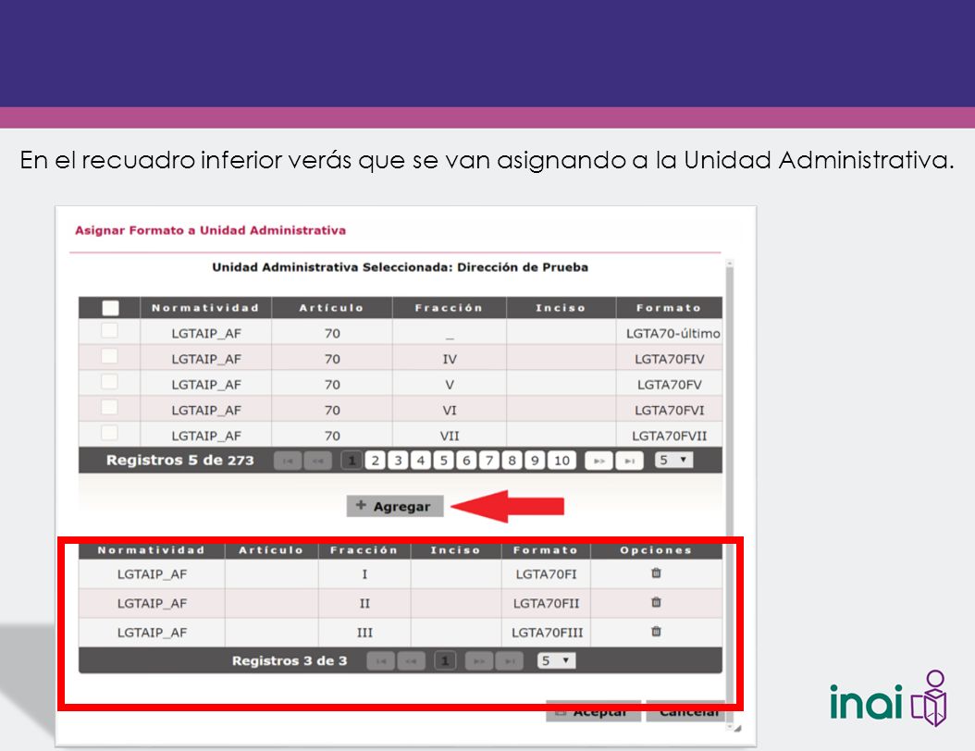Go to page 2 of the formats
Viewport: 975px width, 751px height.
click(x=375, y=461)
